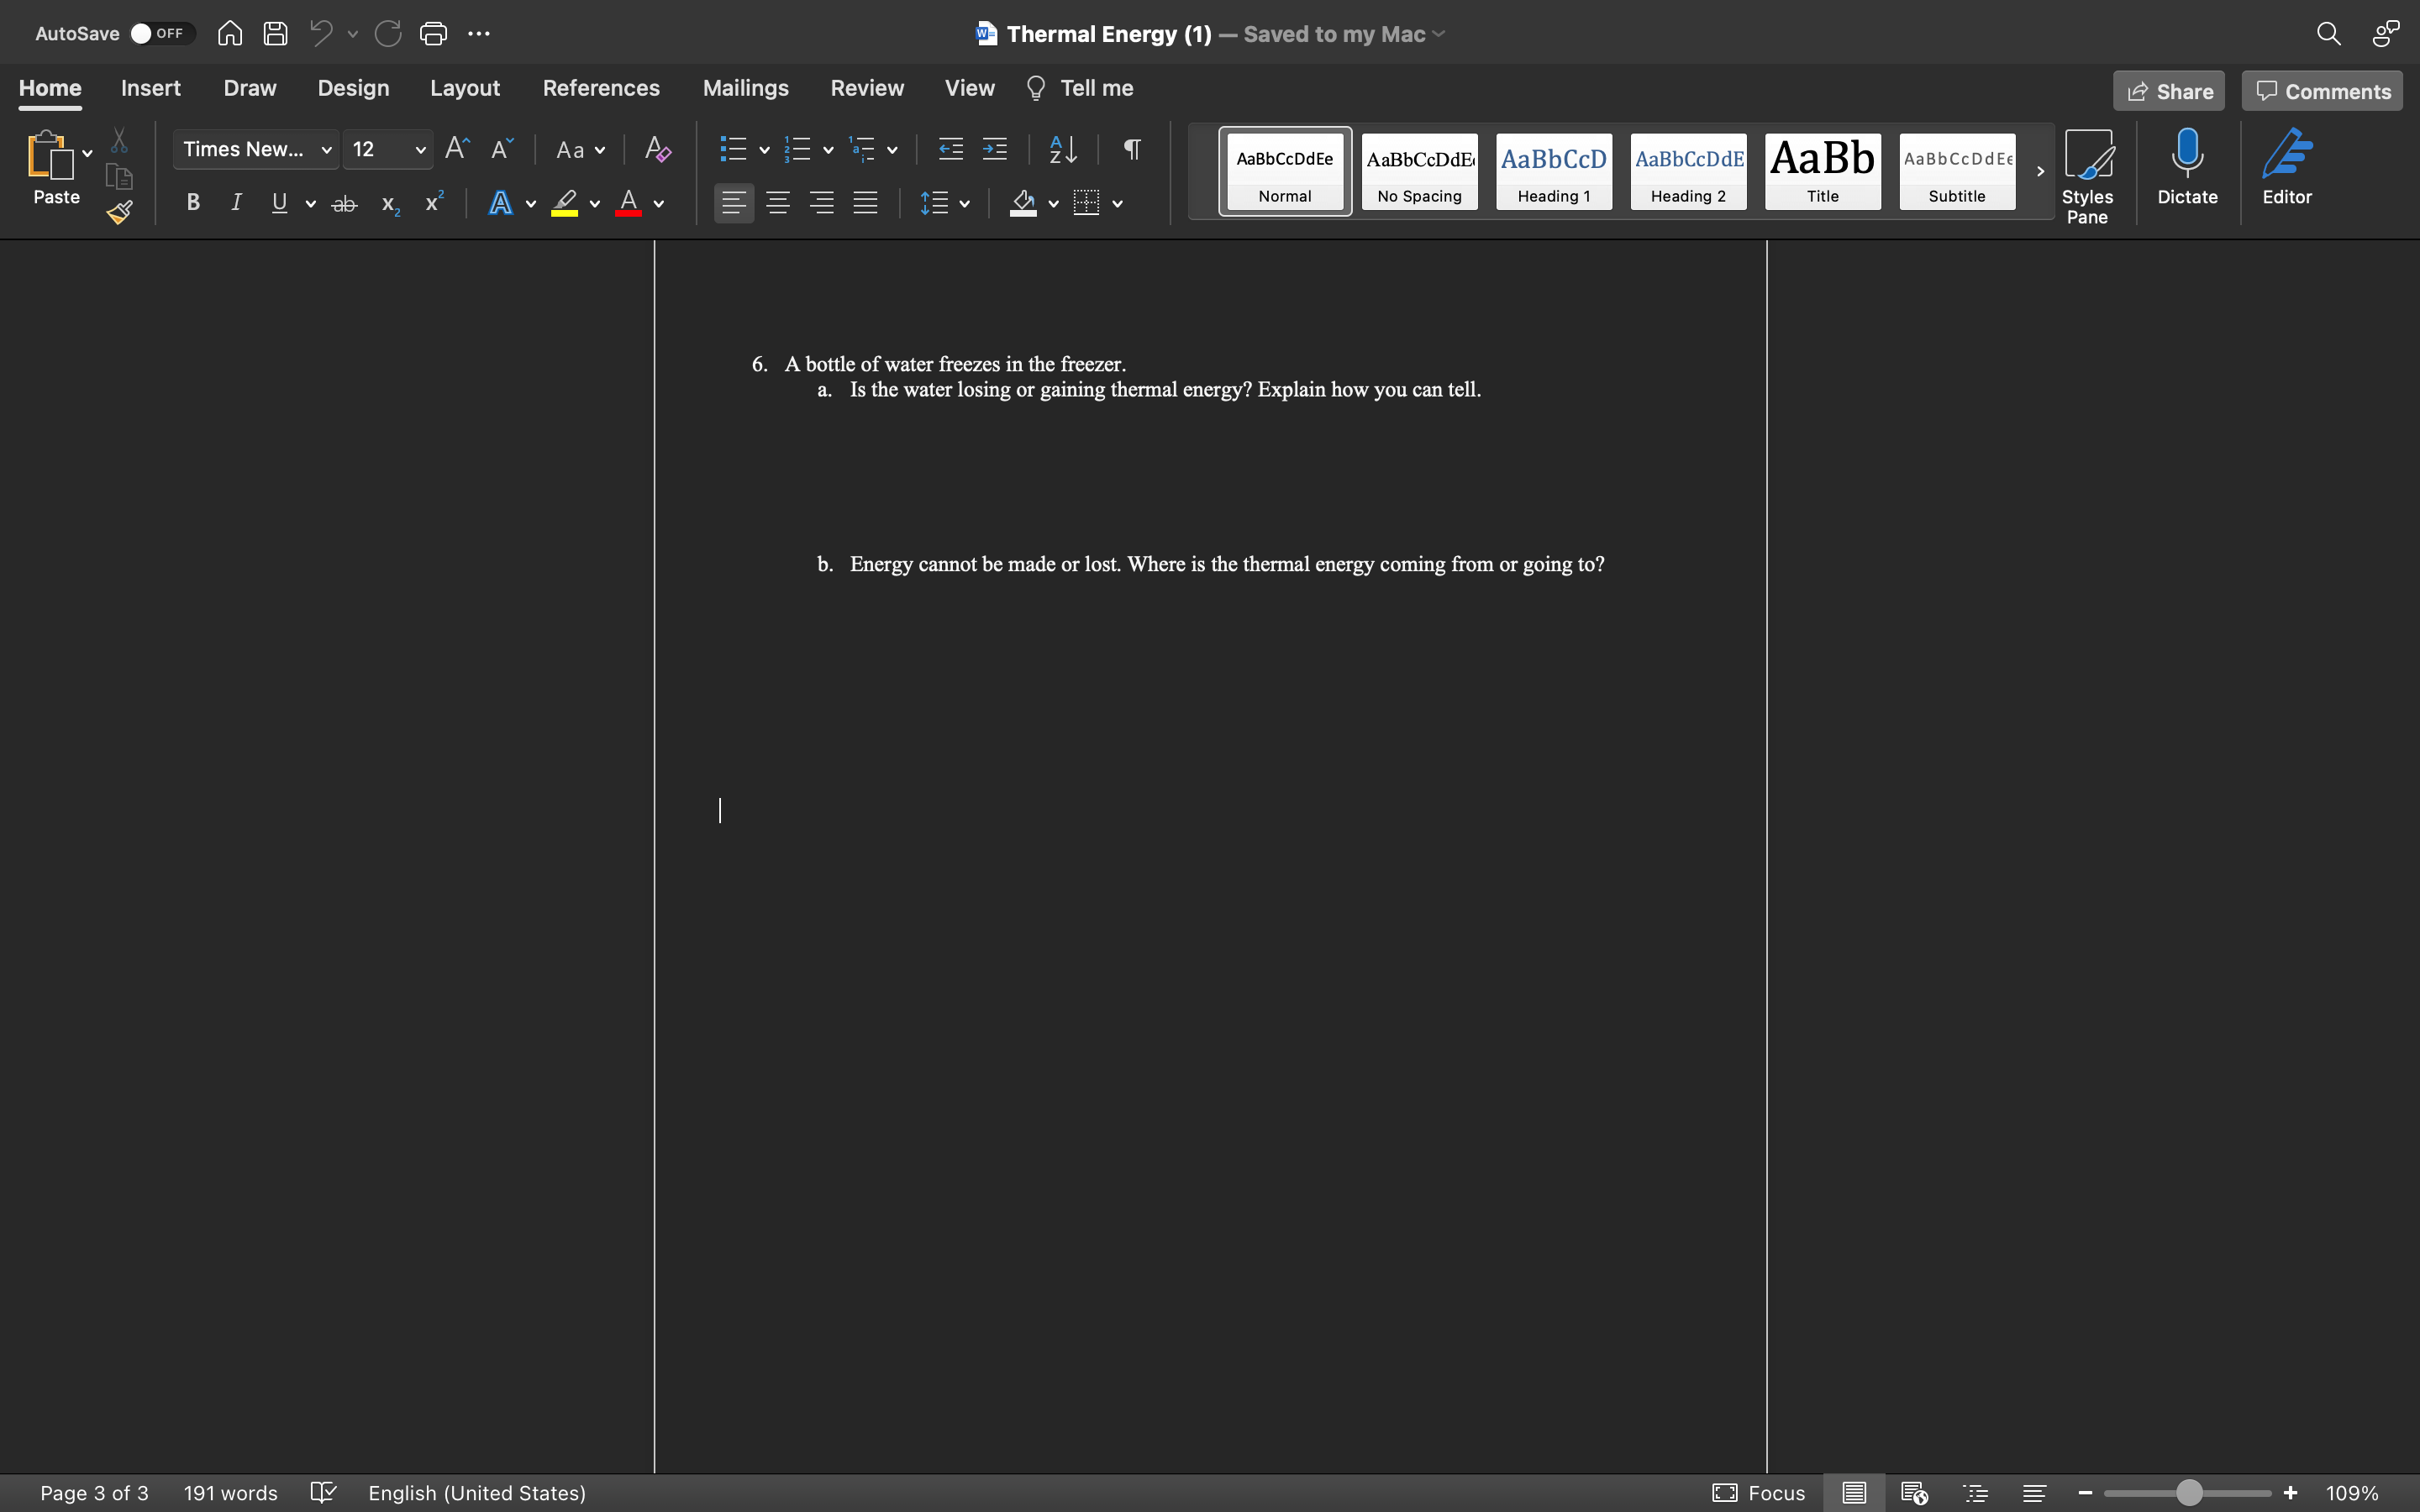Click the Share button
This screenshot has width=2420, height=1512.
[x=2168, y=91]
